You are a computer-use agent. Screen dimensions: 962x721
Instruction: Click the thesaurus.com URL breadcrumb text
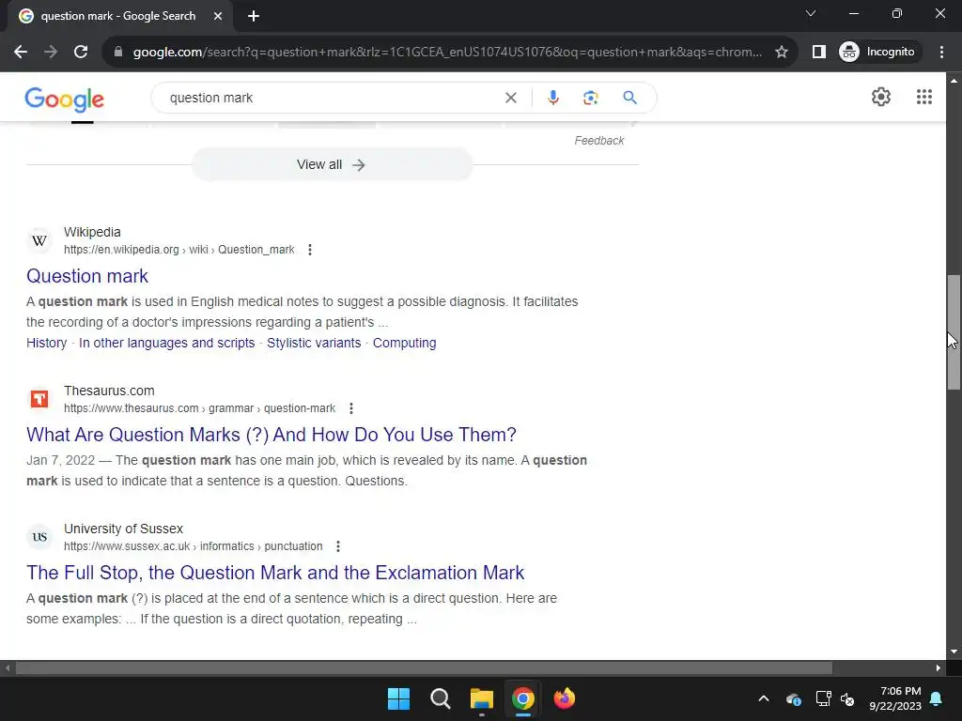(x=199, y=409)
